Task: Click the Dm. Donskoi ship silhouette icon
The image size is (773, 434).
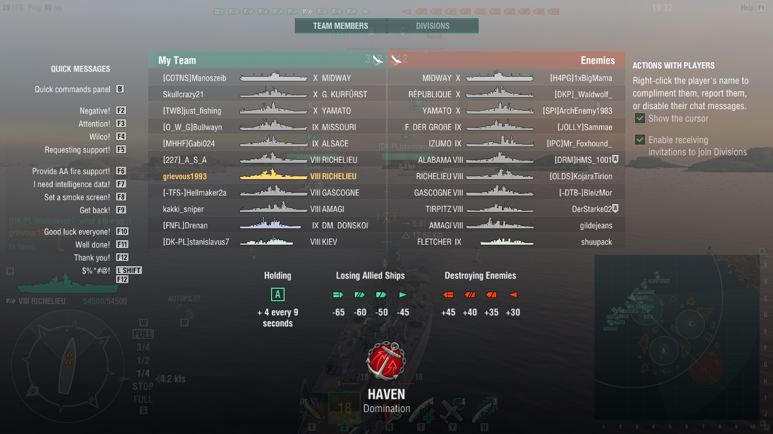Action: 270,225
